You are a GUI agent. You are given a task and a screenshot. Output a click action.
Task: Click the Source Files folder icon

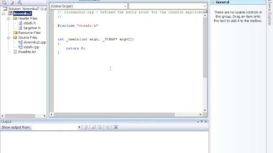click(15, 37)
